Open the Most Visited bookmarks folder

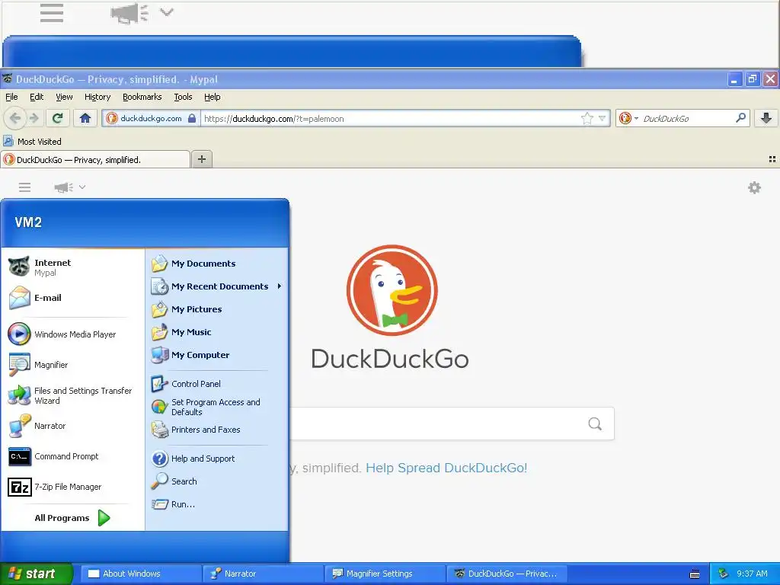[33, 142]
